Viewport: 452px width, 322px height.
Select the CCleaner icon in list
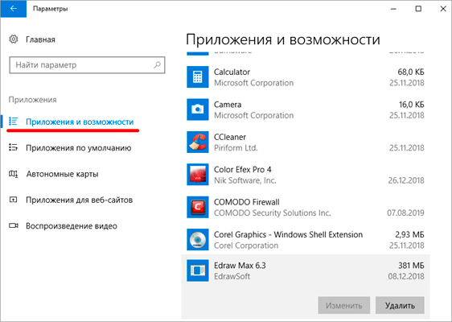click(198, 142)
